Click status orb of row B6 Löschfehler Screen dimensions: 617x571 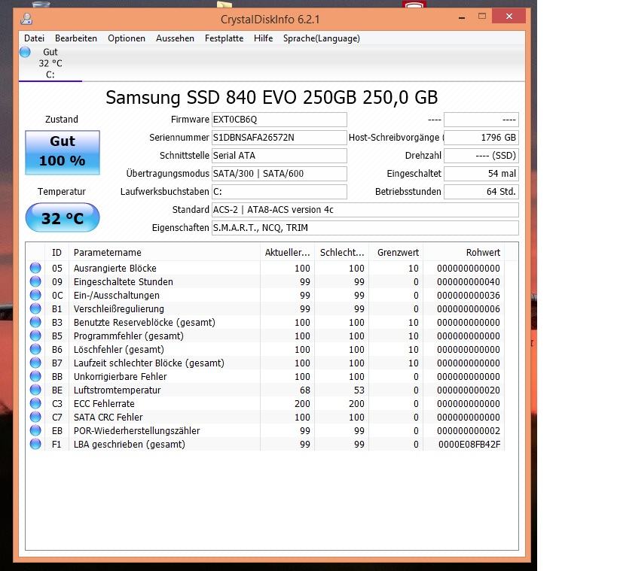click(x=35, y=349)
